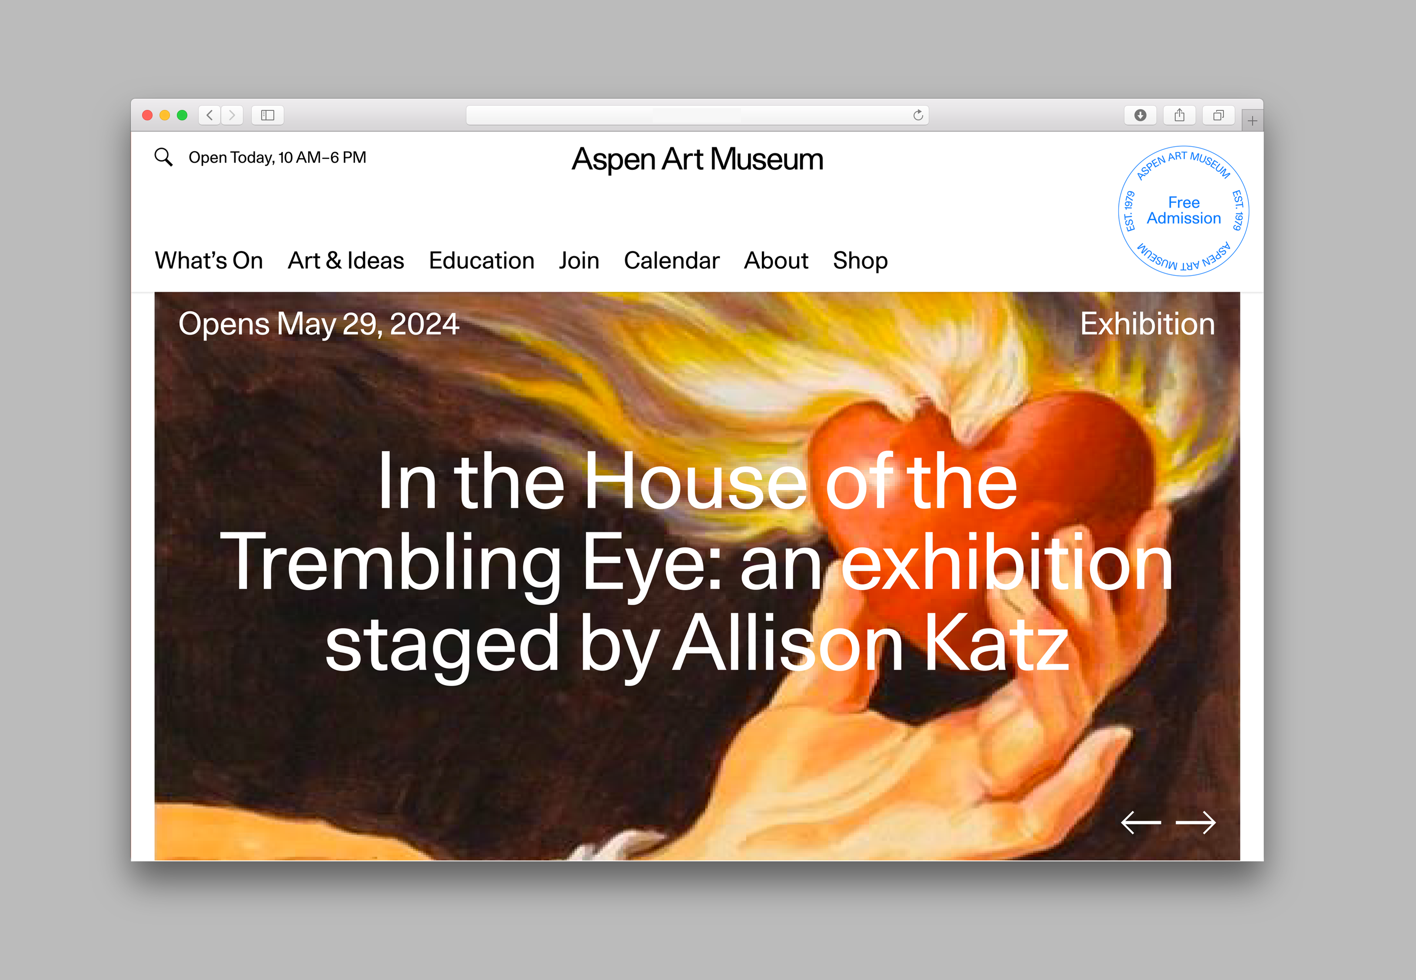Viewport: 1416px width, 980px height.
Task: Click the browser address bar
Action: (x=688, y=115)
